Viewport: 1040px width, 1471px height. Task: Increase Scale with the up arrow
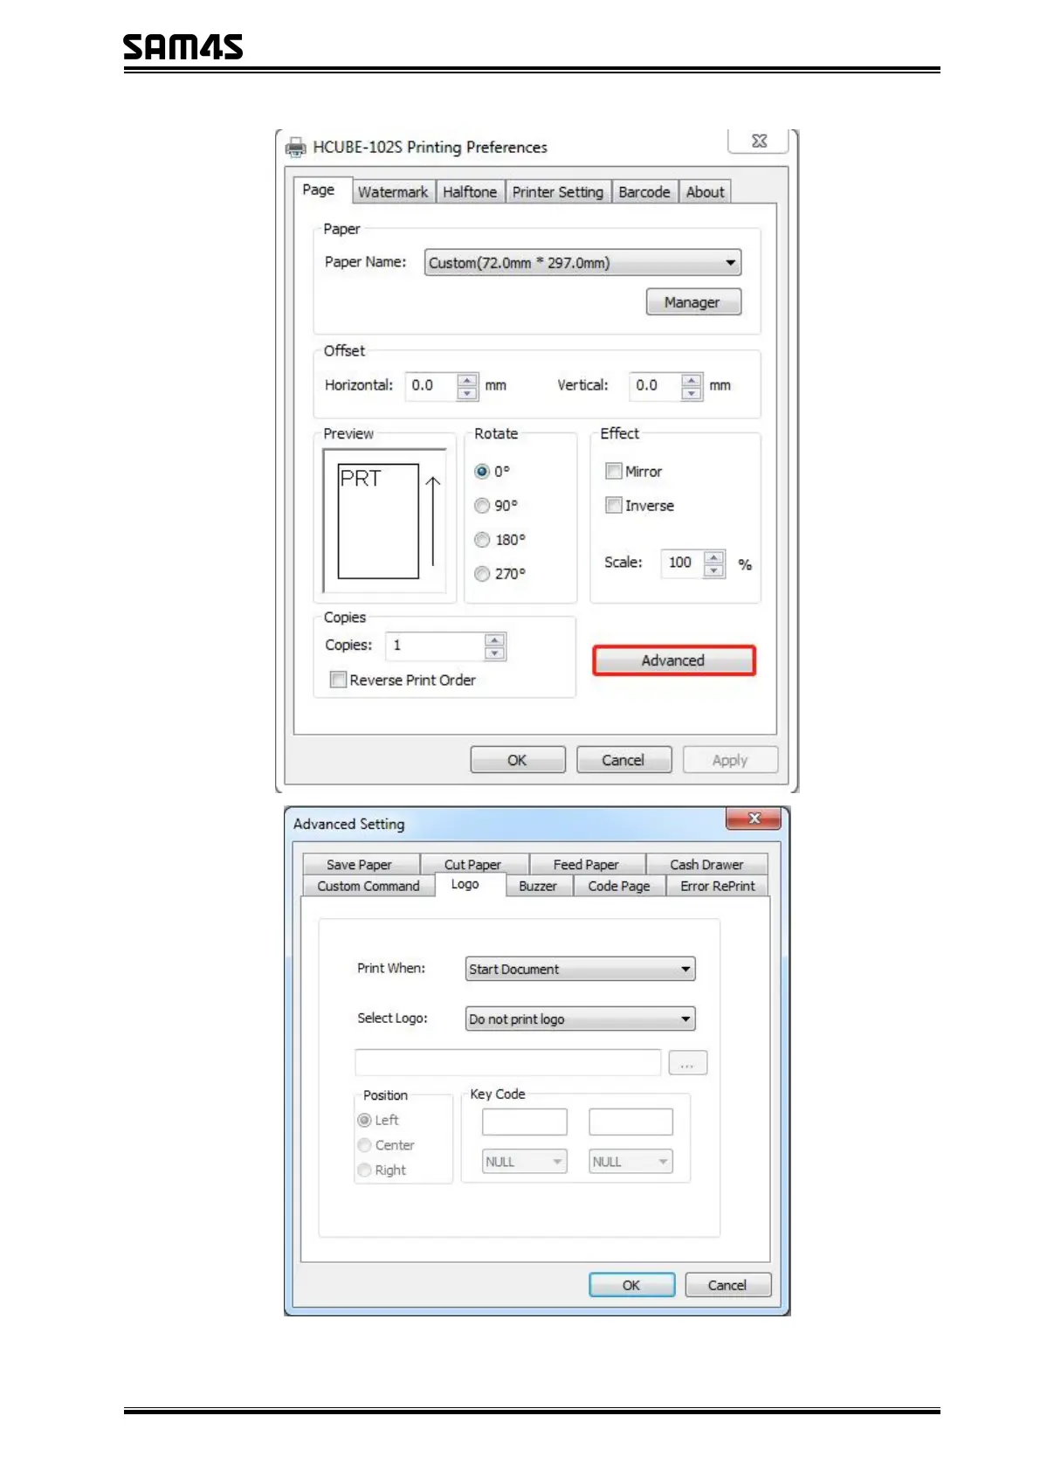point(714,556)
